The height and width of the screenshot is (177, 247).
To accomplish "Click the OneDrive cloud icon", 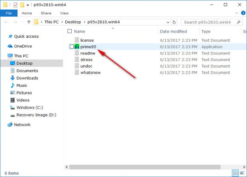I will click(x=10, y=46).
